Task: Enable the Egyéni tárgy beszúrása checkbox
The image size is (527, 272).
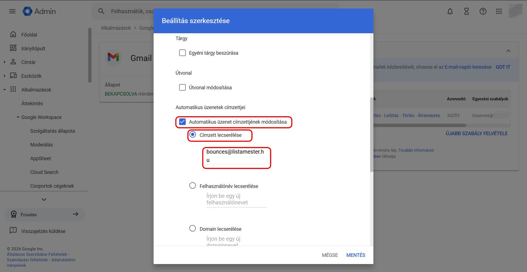Action: [182, 53]
